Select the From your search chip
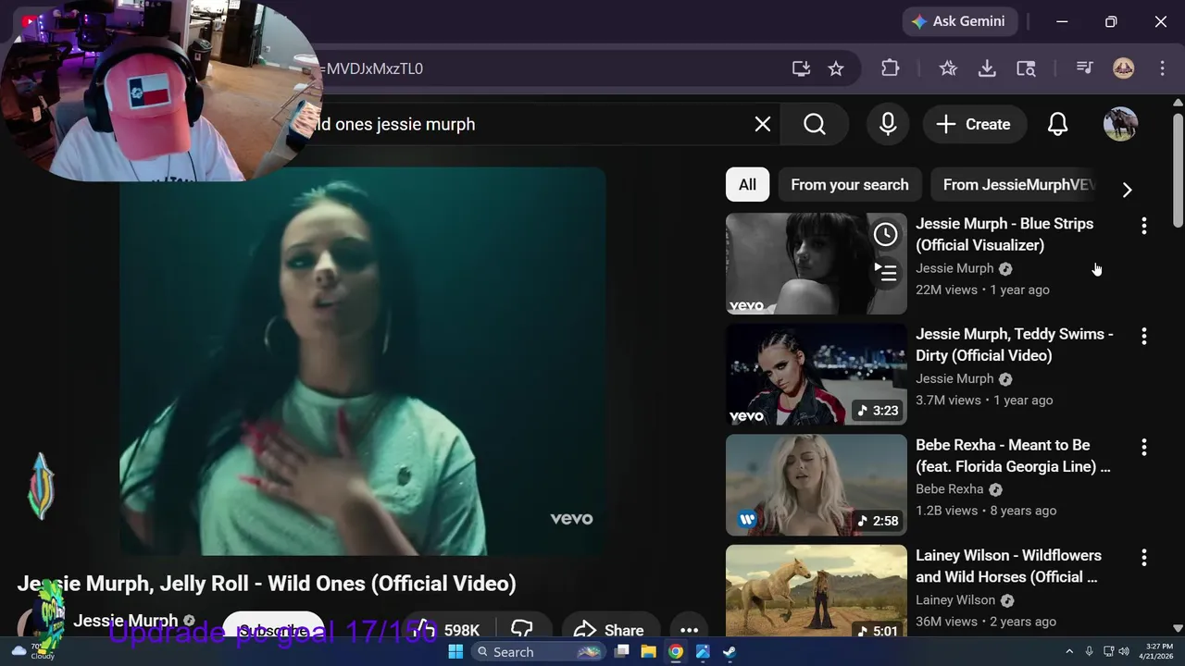The image size is (1185, 666). [x=849, y=185]
